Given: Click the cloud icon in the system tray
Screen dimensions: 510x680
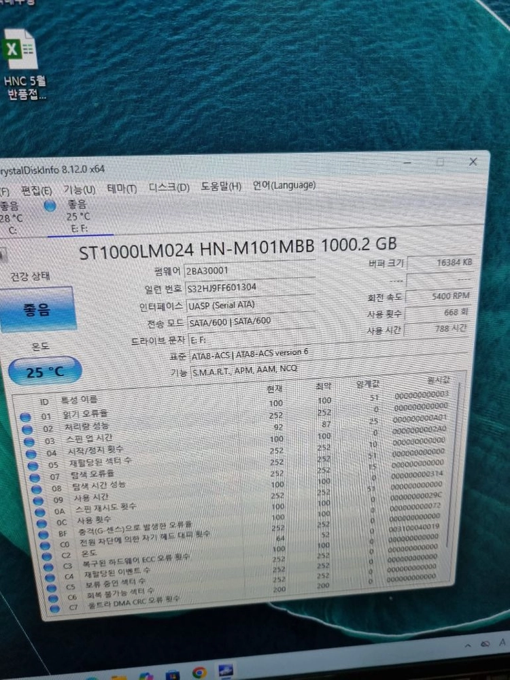Looking at the screenshot, I should [x=486, y=644].
